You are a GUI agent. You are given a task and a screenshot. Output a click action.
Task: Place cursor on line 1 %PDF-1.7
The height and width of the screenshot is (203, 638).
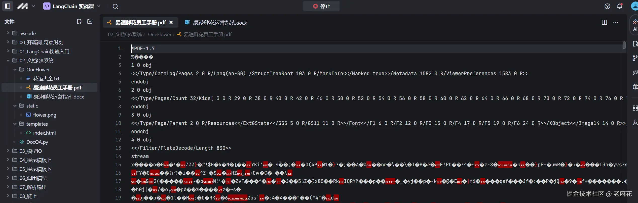pos(143,48)
